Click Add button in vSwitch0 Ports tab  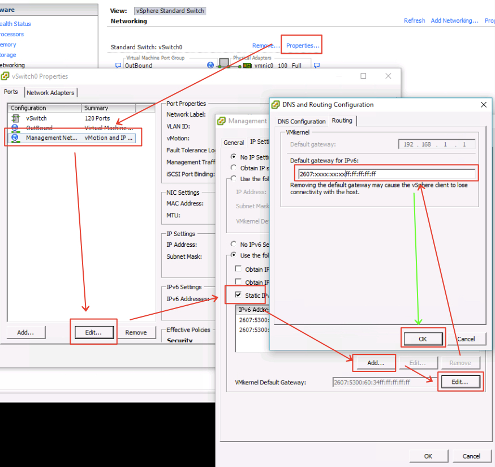pos(26,332)
